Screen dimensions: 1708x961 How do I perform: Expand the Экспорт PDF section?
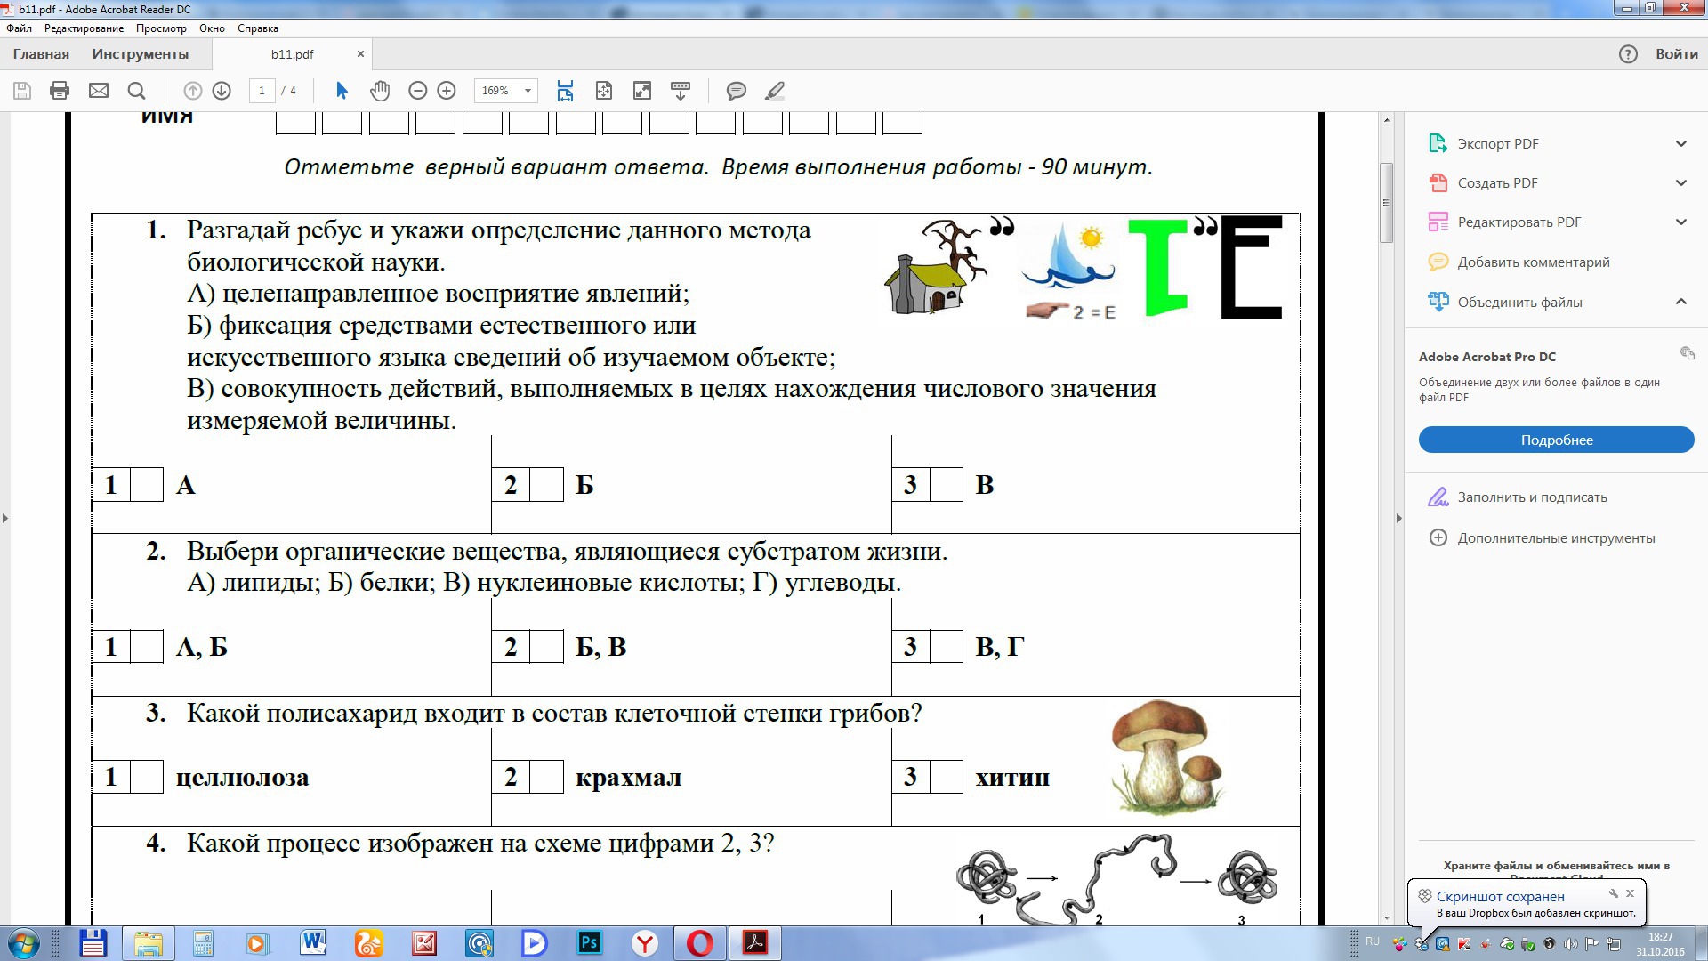[x=1680, y=143]
